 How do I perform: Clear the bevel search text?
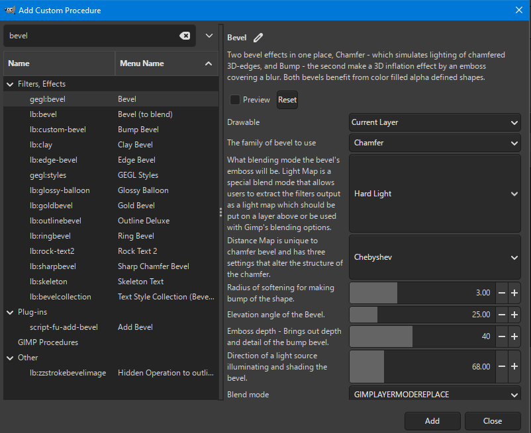185,36
